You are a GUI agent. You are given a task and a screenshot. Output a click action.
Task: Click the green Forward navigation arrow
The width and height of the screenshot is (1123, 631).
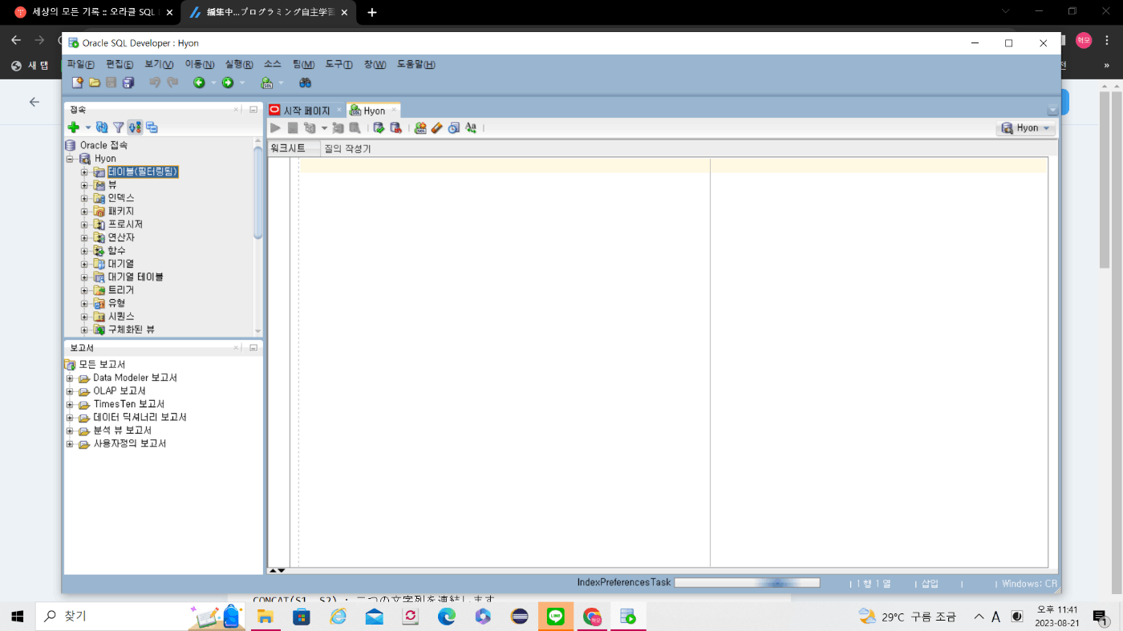click(228, 83)
